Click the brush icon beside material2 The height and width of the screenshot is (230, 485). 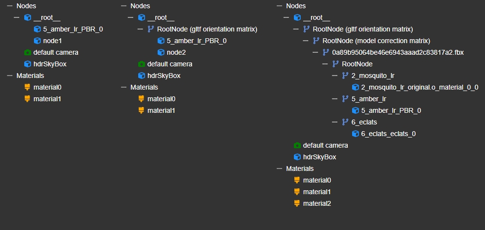click(297, 203)
